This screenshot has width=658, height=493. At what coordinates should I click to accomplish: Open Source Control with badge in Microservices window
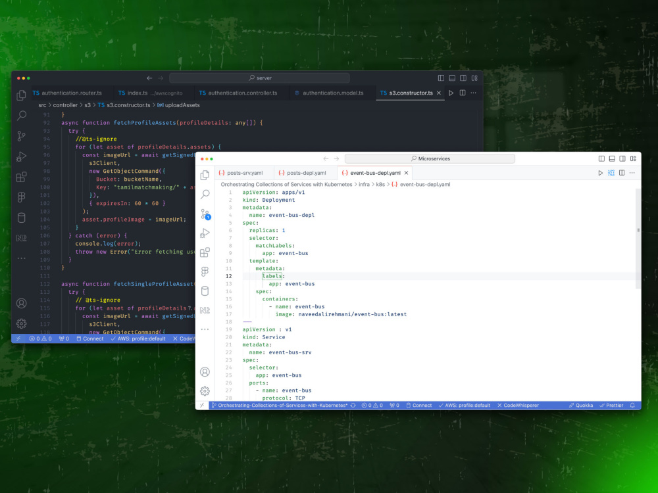[x=205, y=214]
